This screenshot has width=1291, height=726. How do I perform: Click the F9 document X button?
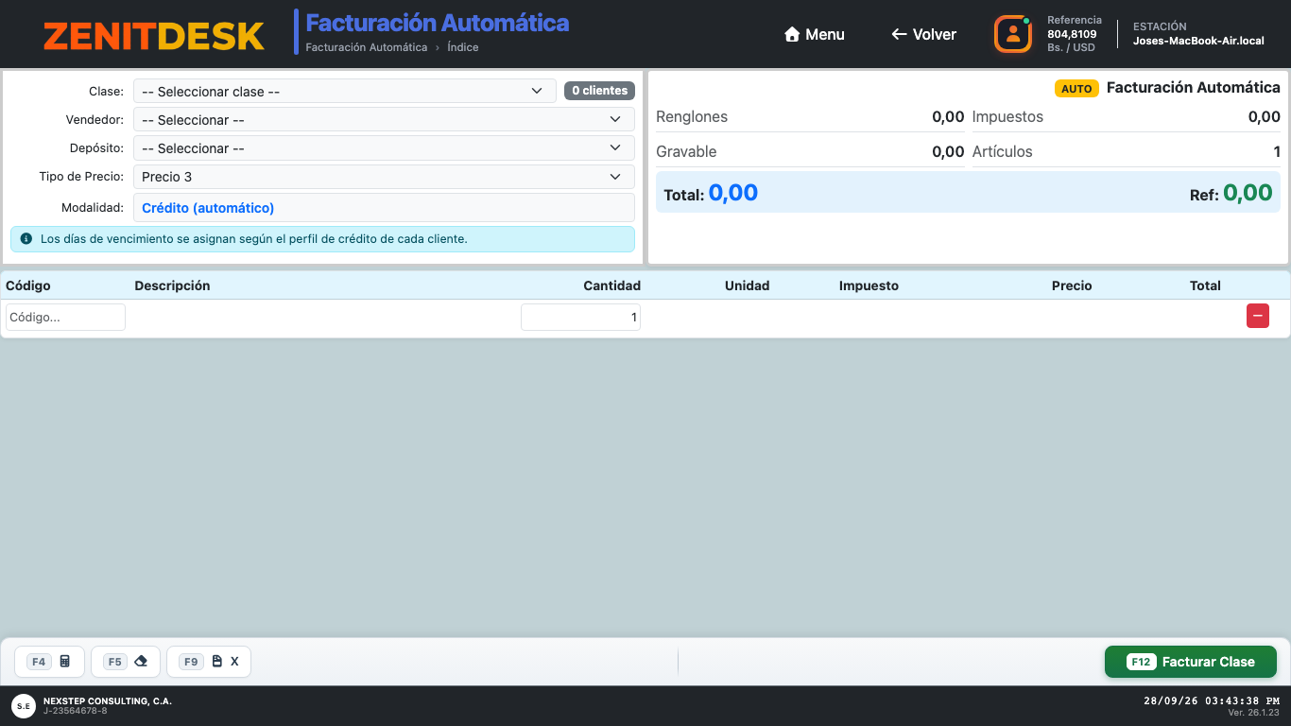pyautogui.click(x=209, y=662)
